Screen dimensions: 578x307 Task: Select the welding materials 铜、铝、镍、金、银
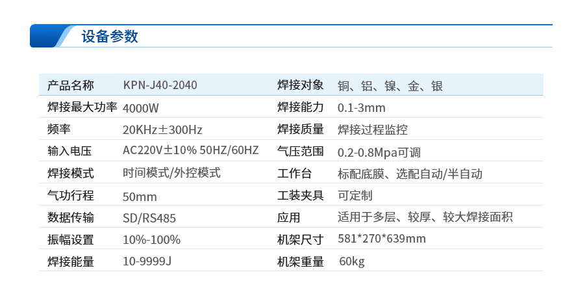tap(390, 86)
